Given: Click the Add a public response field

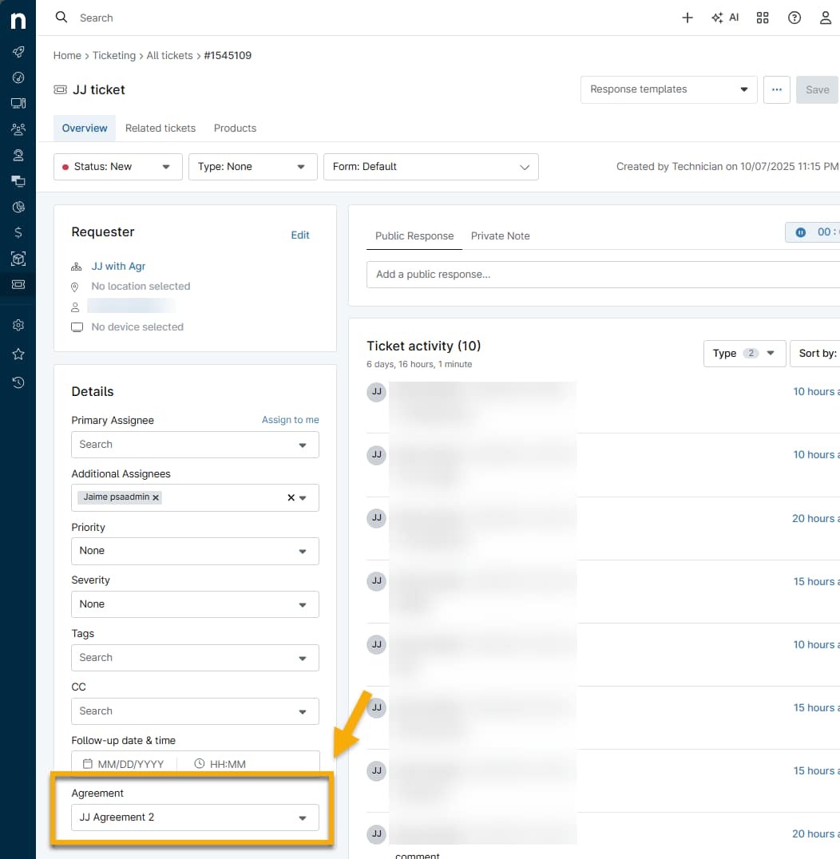Looking at the screenshot, I should pyautogui.click(x=599, y=275).
